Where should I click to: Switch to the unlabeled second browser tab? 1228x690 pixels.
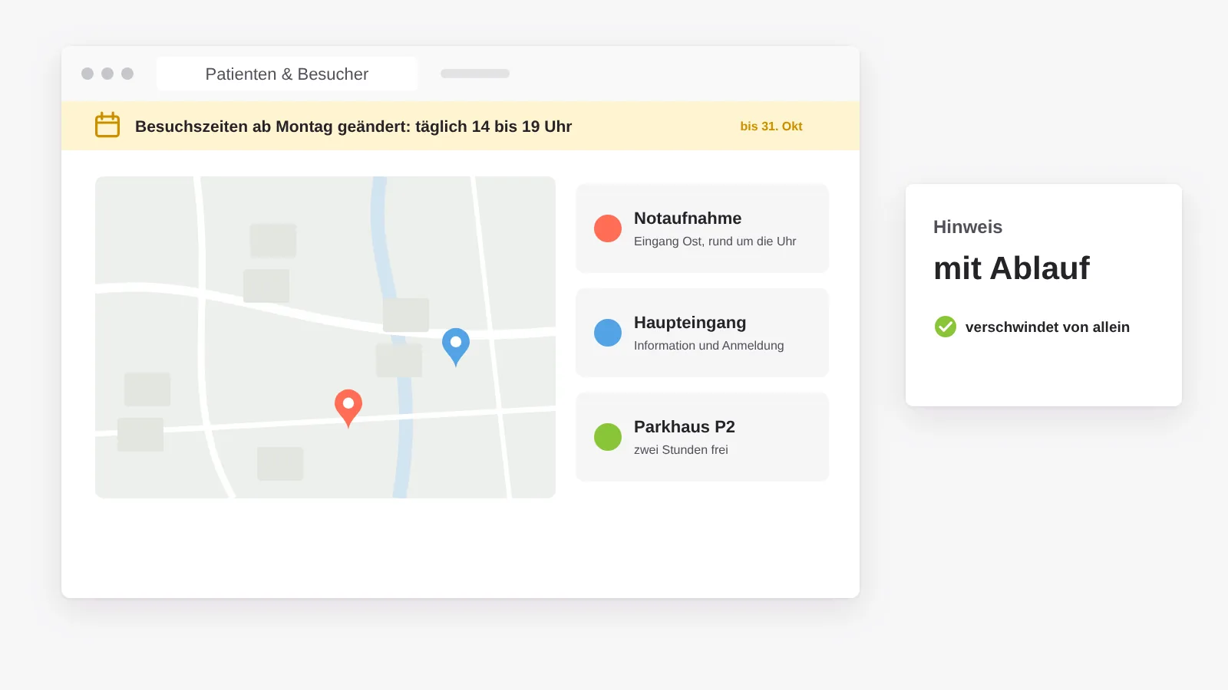(x=475, y=74)
